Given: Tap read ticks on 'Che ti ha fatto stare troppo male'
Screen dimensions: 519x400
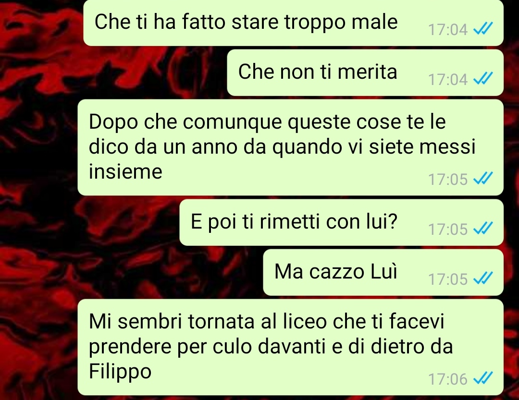Looking at the screenshot, I should 483,28.
